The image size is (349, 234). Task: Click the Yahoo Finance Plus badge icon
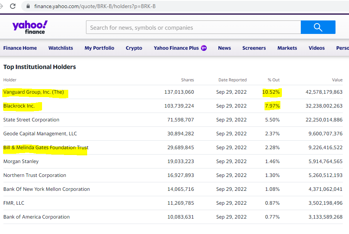(x=204, y=48)
